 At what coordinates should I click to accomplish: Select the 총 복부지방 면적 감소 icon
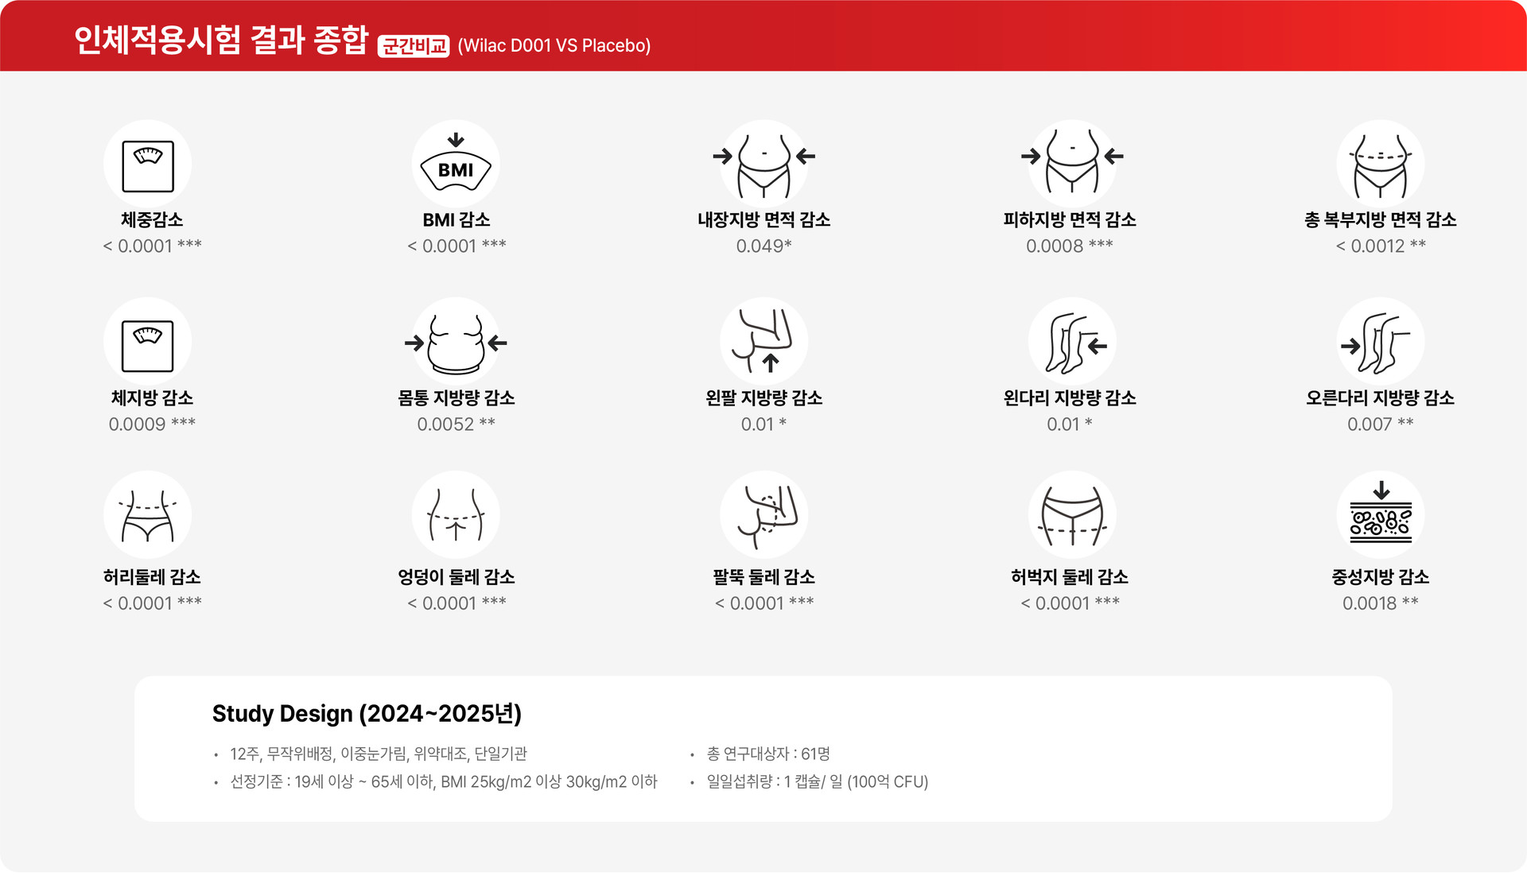[x=1380, y=165]
